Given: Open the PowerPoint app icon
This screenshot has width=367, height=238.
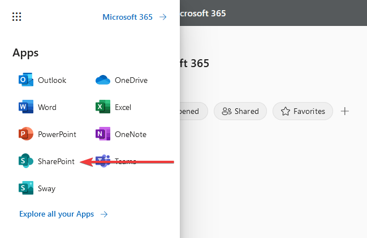Looking at the screenshot, I should (x=26, y=134).
